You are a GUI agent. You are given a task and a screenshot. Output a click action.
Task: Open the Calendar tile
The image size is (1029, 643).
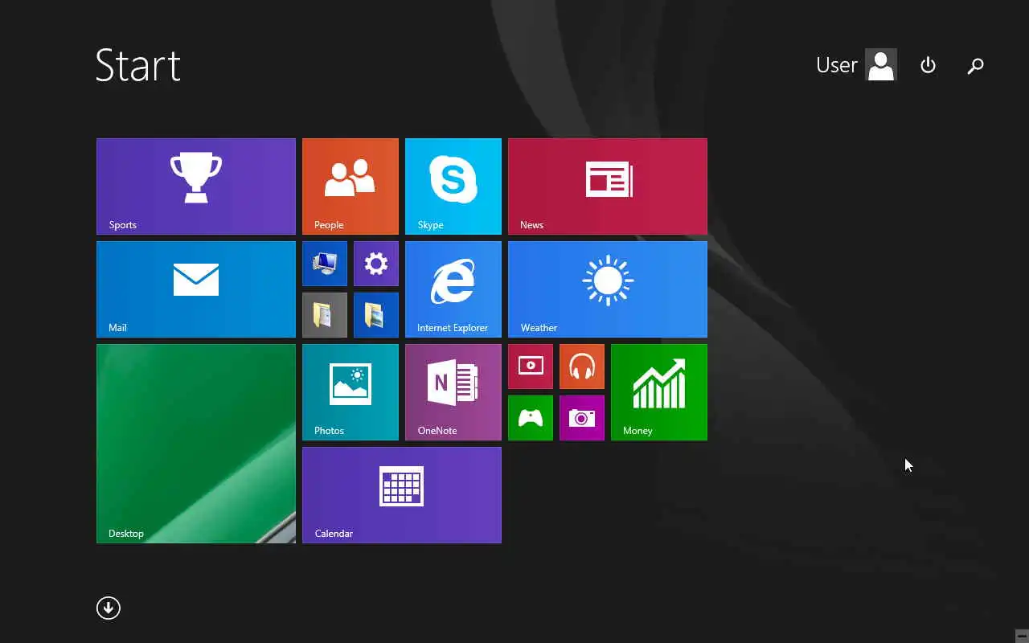coord(402,495)
